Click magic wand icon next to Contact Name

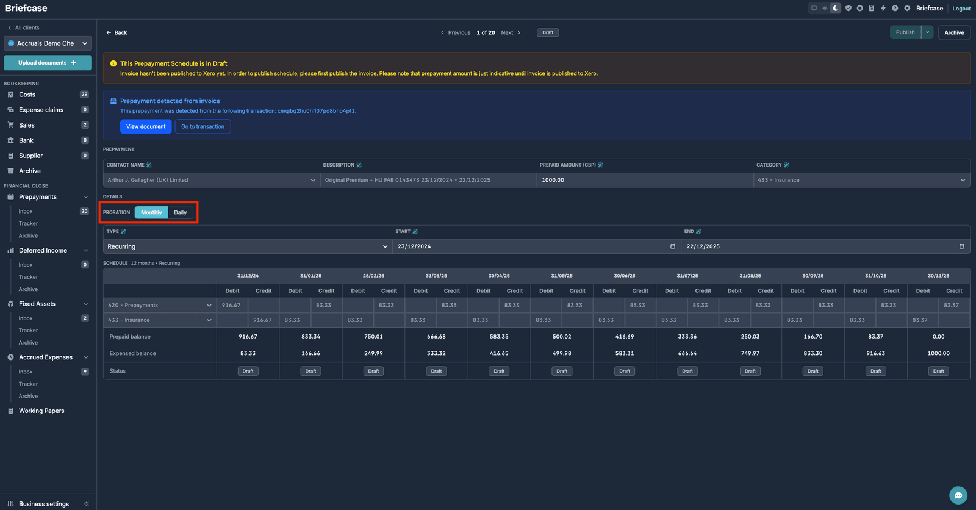pyautogui.click(x=149, y=165)
